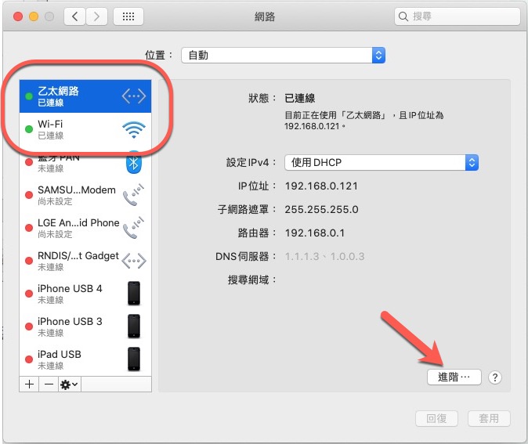Select the 乙太網路 service in sidebar
528x444 pixels.
(85, 96)
